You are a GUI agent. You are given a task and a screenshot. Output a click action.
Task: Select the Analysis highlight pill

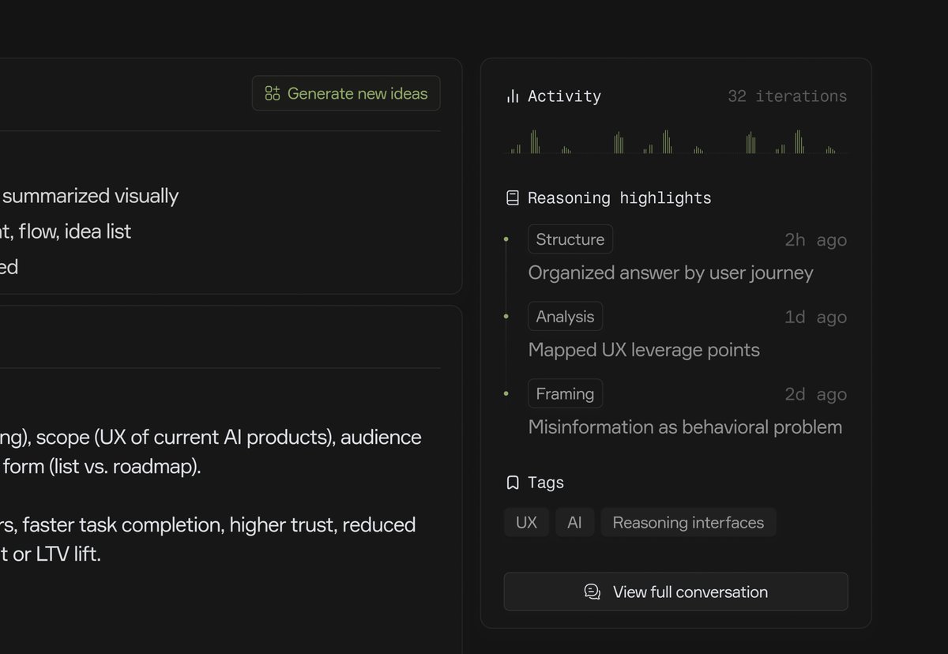click(x=565, y=316)
